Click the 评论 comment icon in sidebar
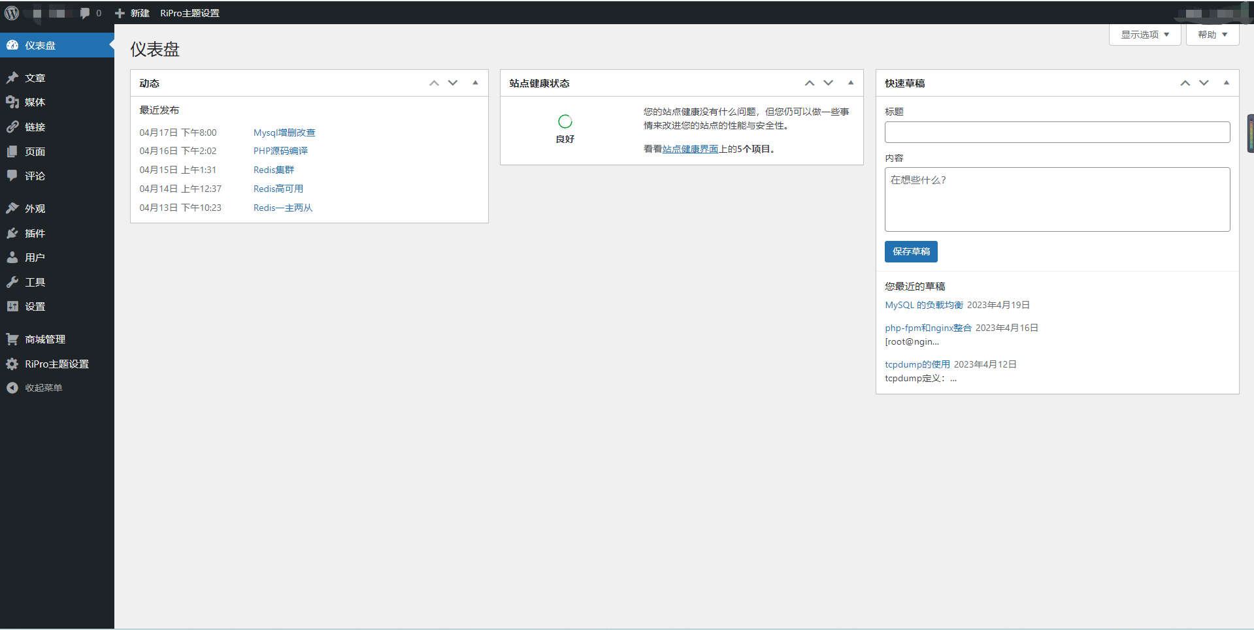Image resolution: width=1254 pixels, height=630 pixels. pos(12,176)
